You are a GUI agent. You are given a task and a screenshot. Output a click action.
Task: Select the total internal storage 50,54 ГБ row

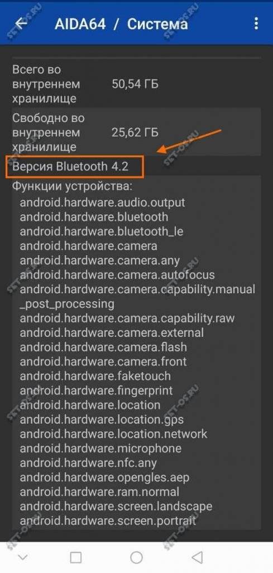136,84
